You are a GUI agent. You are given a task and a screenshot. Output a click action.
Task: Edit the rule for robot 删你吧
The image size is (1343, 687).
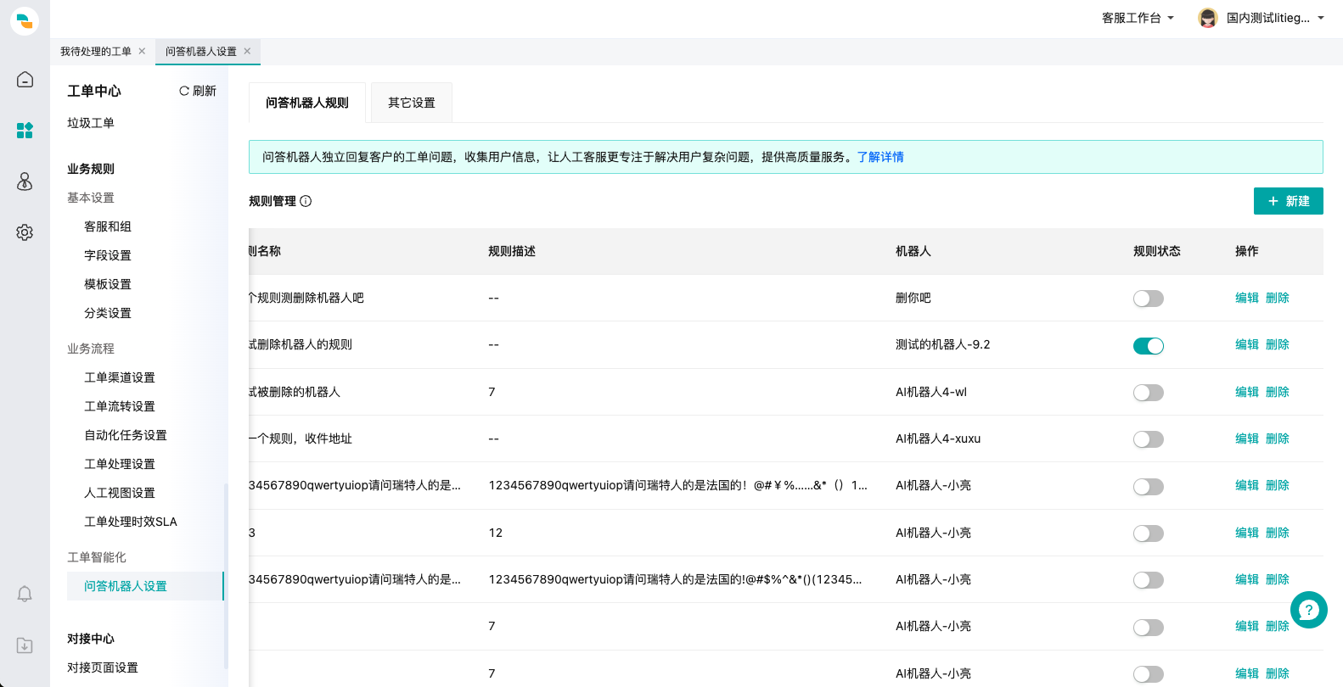(x=1247, y=298)
